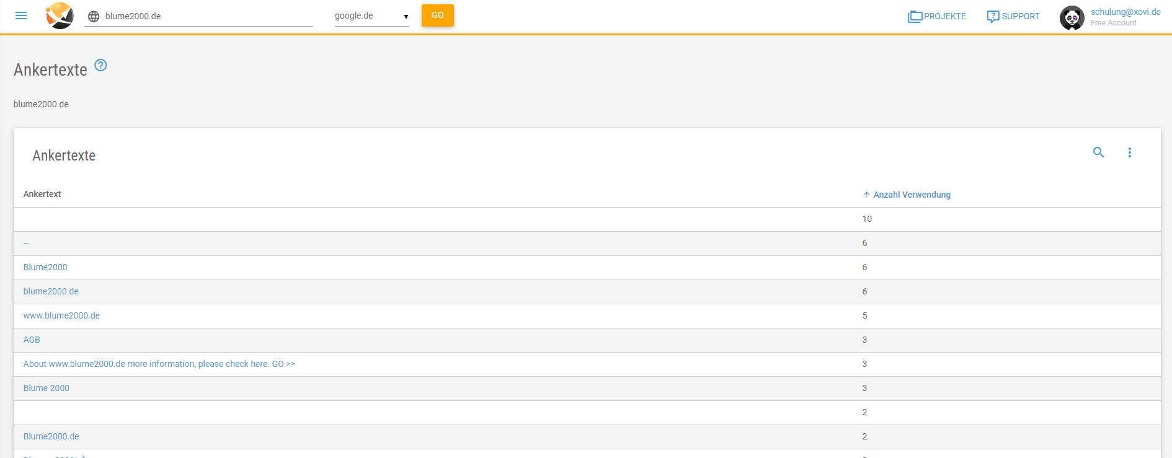Click the count 2 in Blume2000.de row
Image resolution: width=1172 pixels, height=458 pixels.
[864, 436]
